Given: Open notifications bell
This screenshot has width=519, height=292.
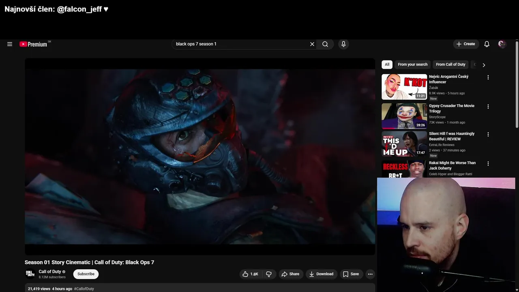Looking at the screenshot, I should click(x=487, y=44).
